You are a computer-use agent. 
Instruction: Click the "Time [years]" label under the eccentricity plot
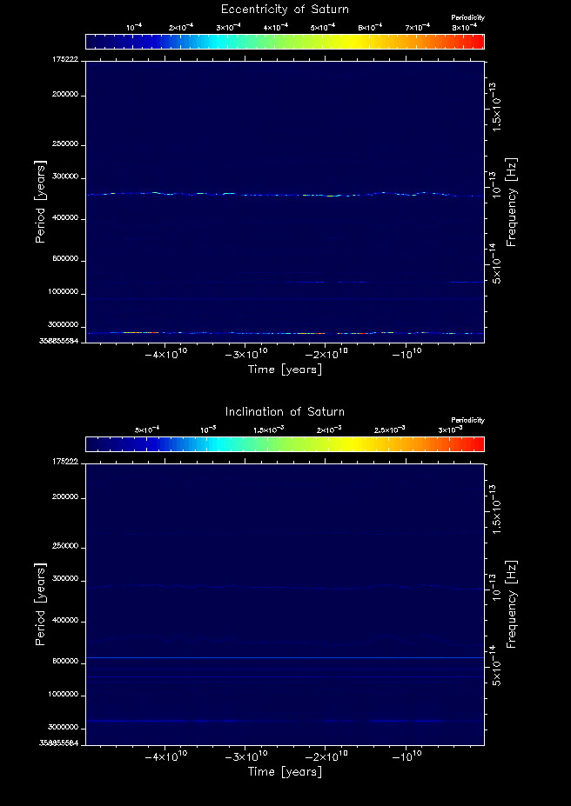click(x=285, y=370)
